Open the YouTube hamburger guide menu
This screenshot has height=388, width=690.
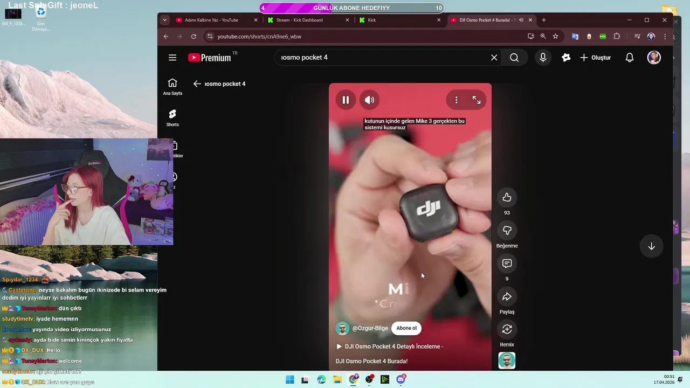click(172, 58)
